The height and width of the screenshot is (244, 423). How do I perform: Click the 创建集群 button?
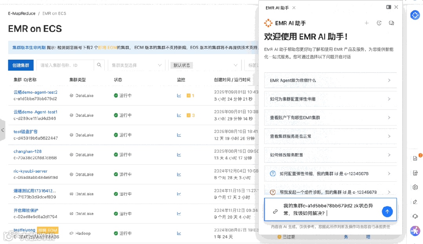pyautogui.click(x=21, y=65)
